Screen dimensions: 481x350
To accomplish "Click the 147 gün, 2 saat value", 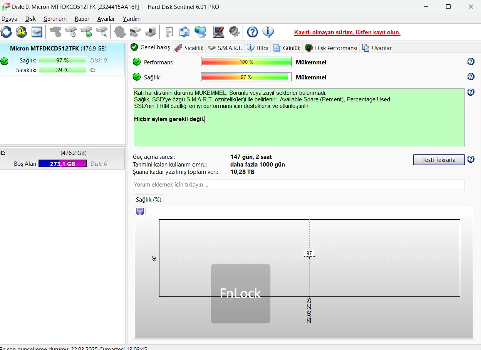I will (251, 157).
